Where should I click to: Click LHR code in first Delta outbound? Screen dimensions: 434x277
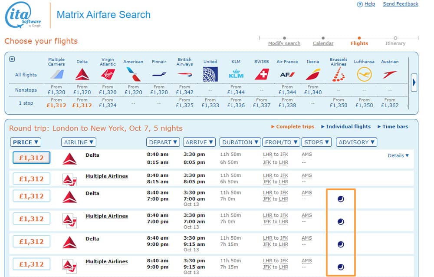click(x=268, y=154)
